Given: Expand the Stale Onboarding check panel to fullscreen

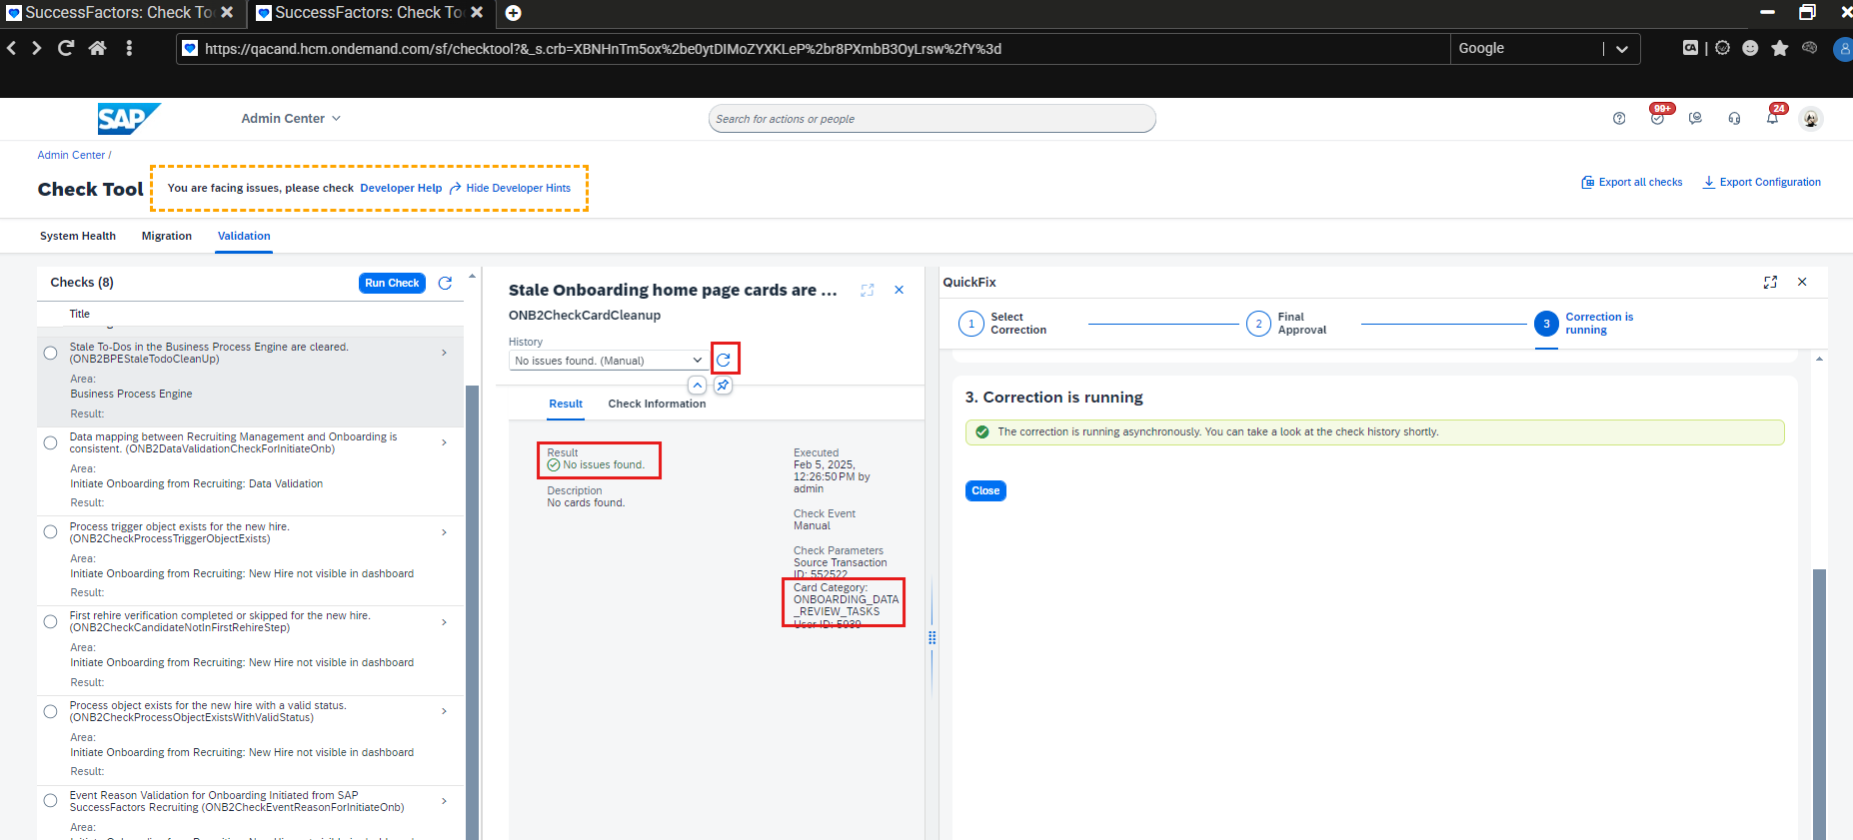Looking at the screenshot, I should pyautogui.click(x=868, y=290).
